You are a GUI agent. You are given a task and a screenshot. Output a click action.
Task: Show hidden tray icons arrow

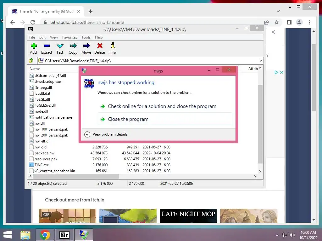click(277, 235)
